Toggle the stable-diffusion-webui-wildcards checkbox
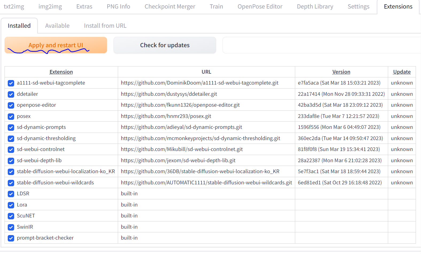The image size is (421, 254). (x=11, y=183)
